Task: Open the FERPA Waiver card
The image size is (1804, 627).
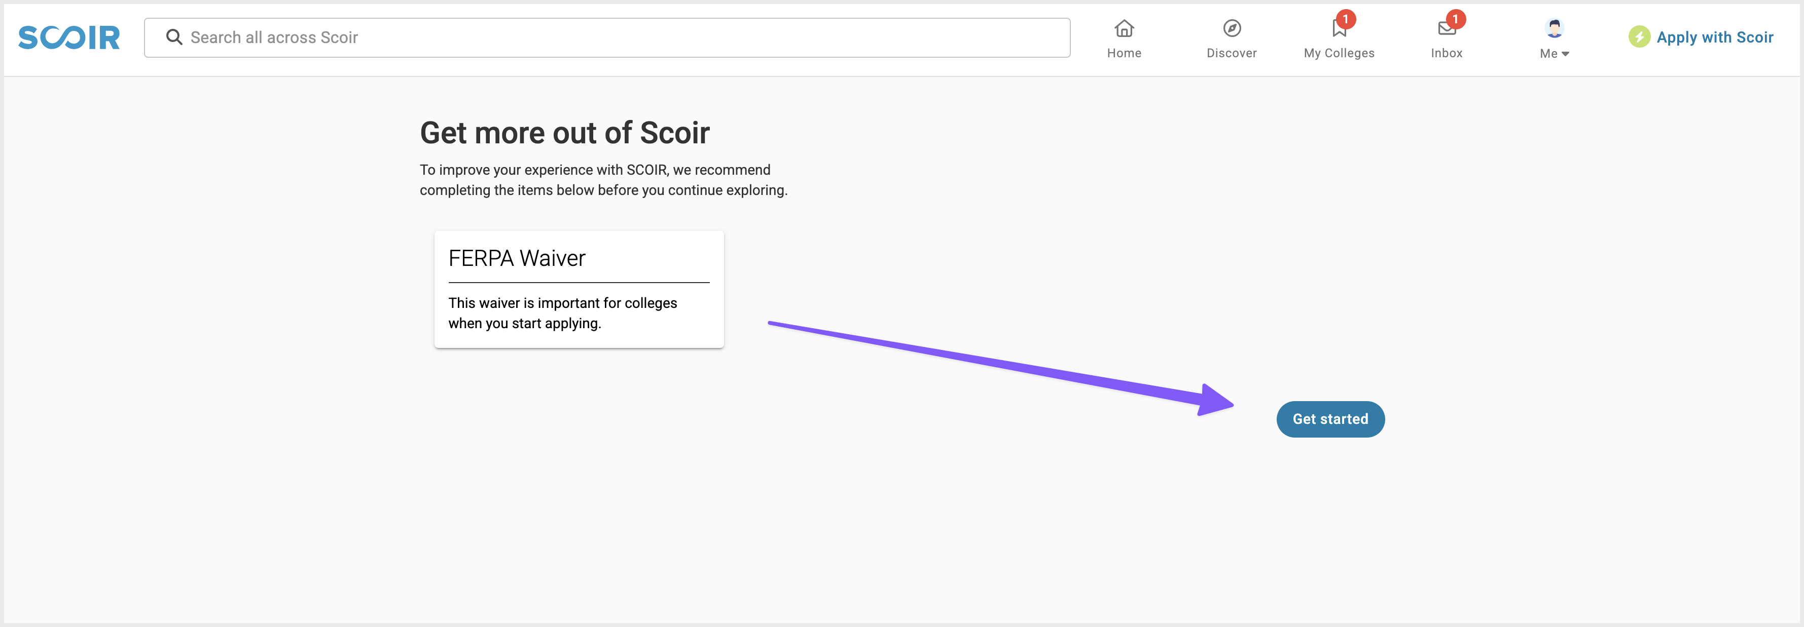Action: tap(579, 290)
